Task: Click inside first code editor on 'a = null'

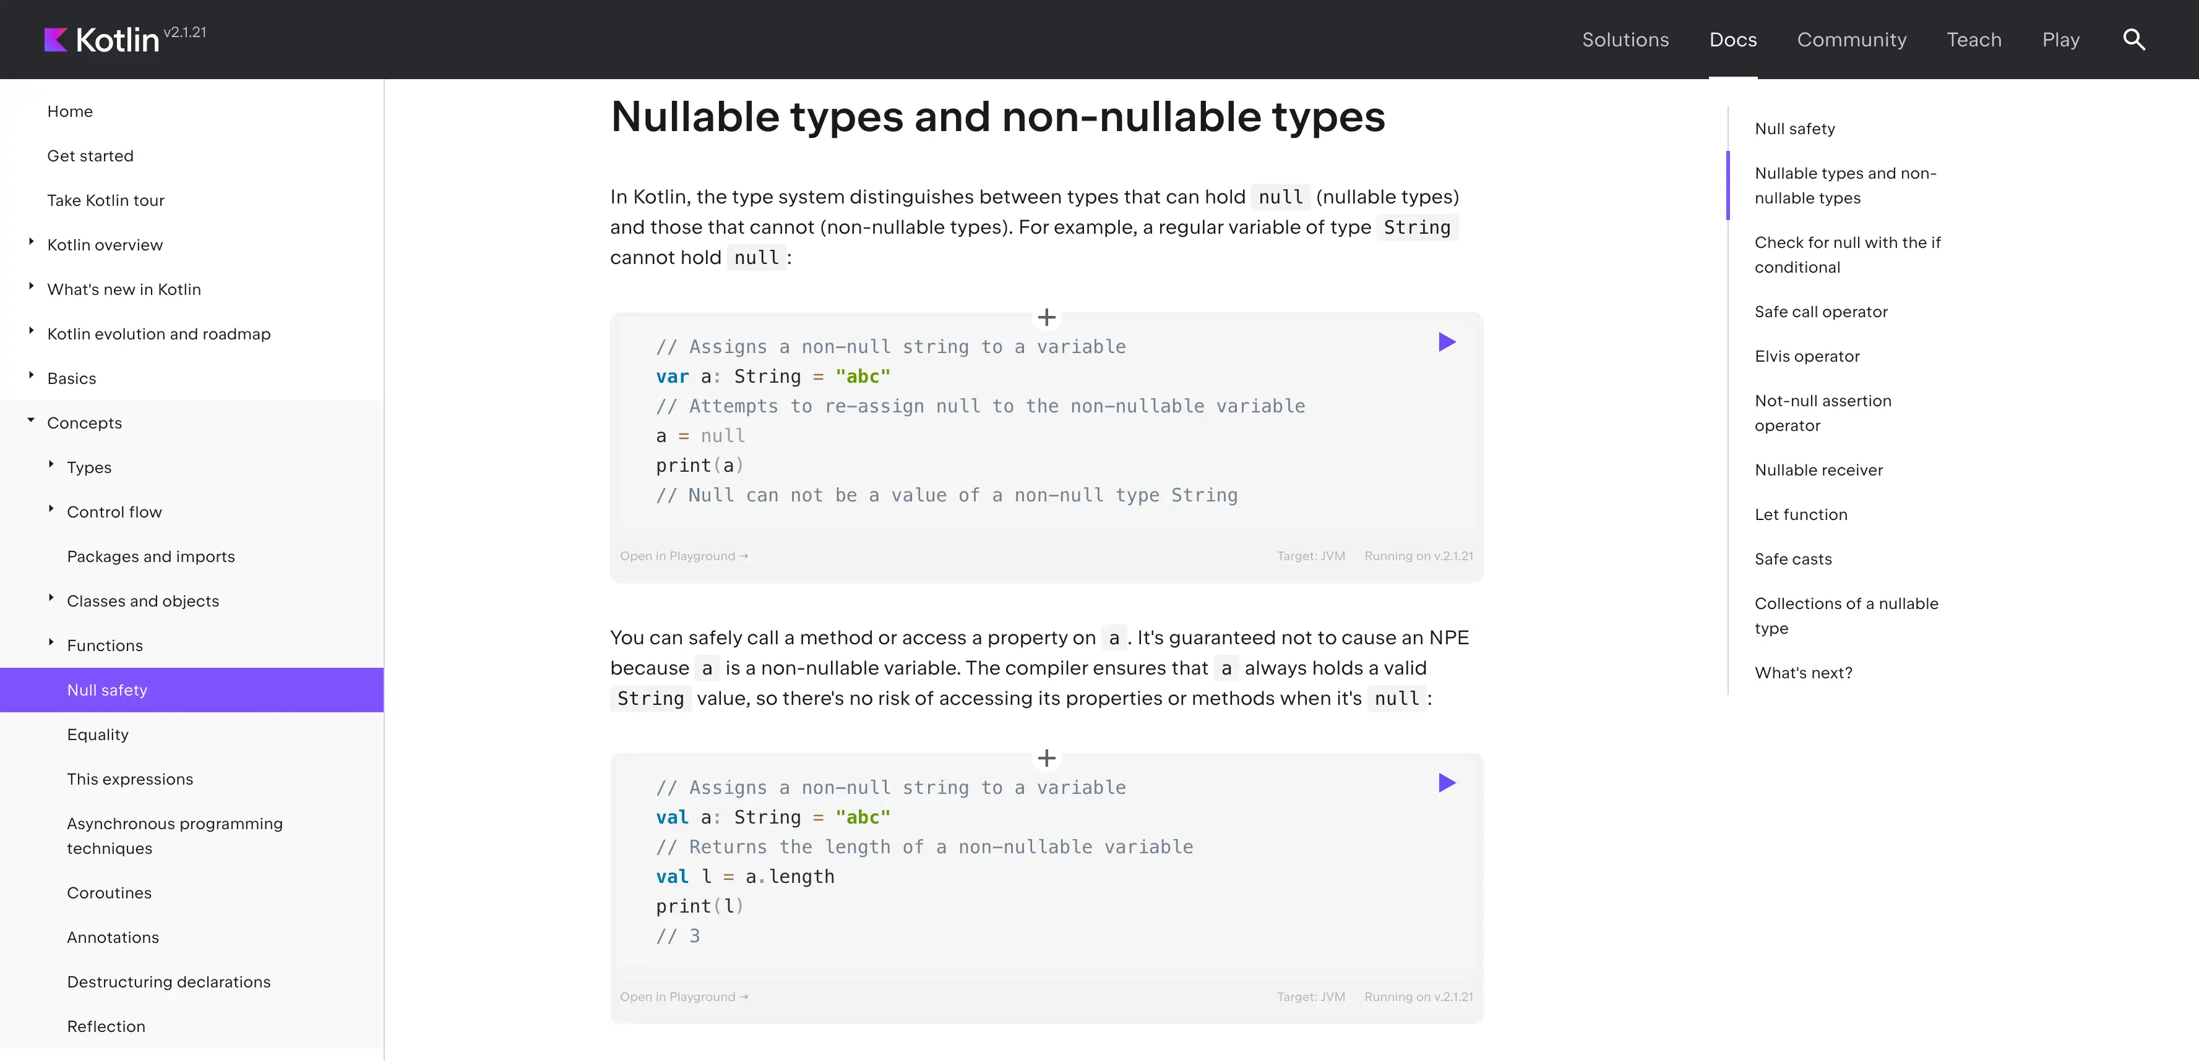Action: click(700, 436)
